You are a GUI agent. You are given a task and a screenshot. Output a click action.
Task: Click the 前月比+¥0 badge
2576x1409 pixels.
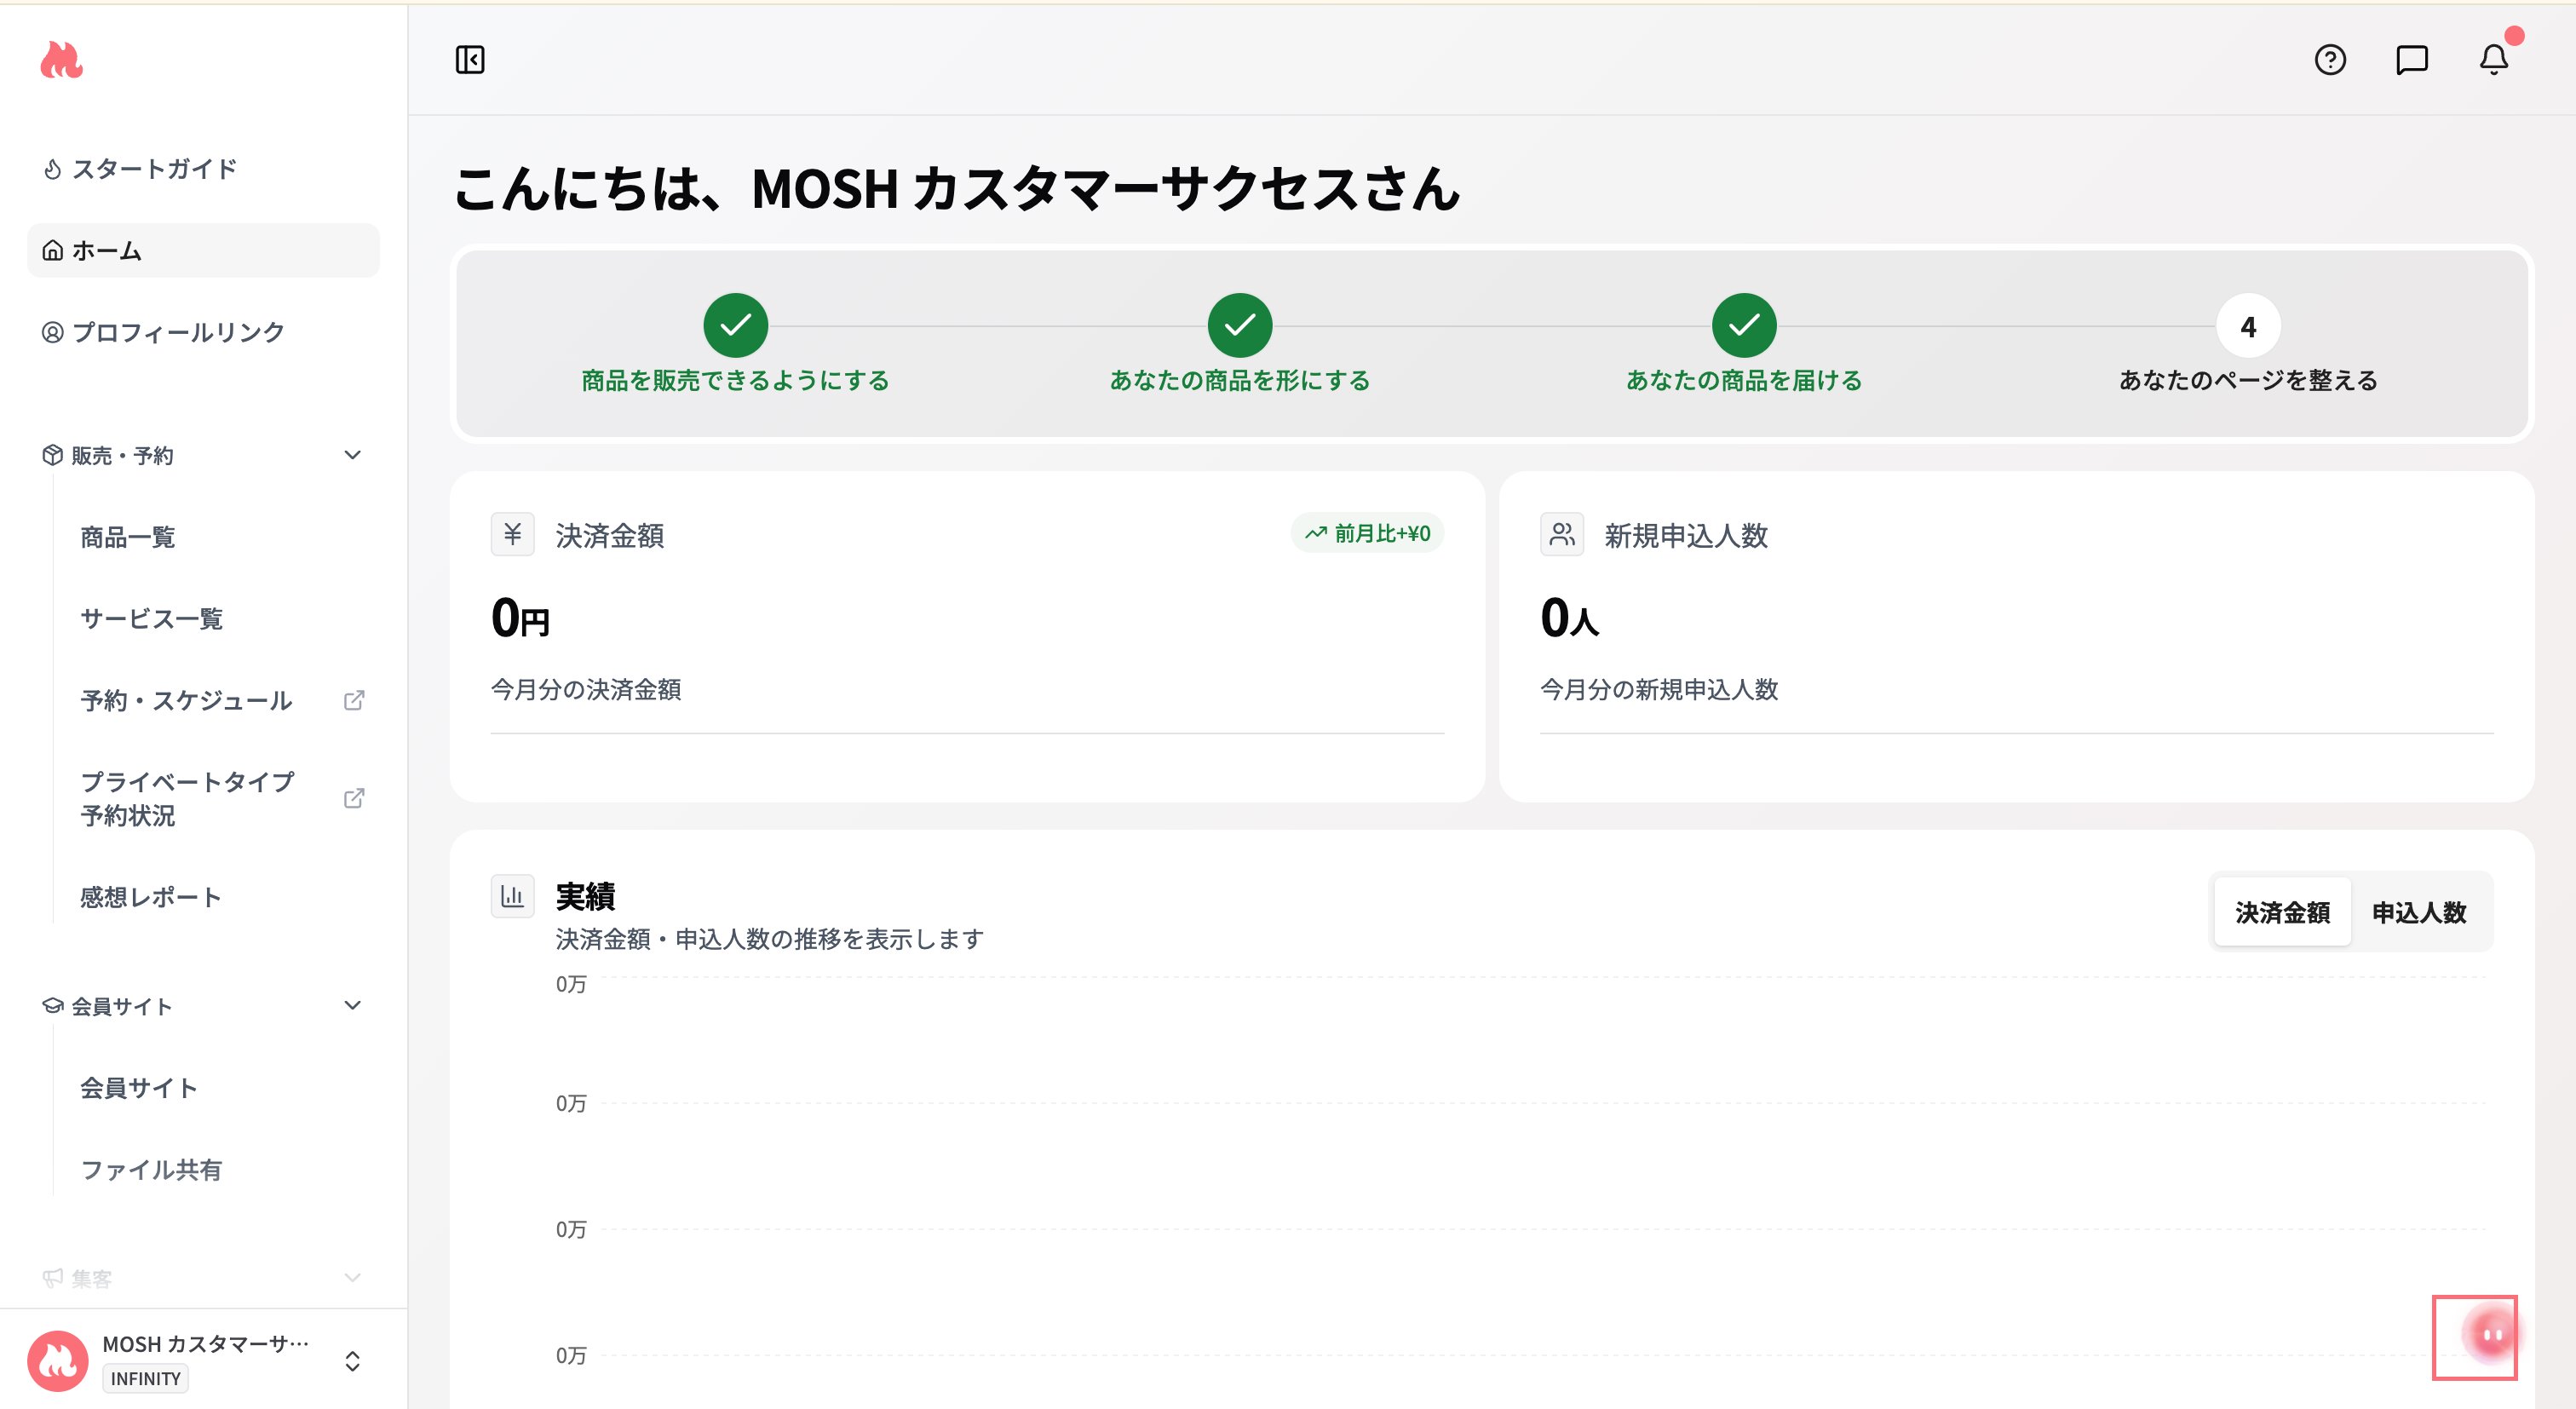(x=1367, y=533)
